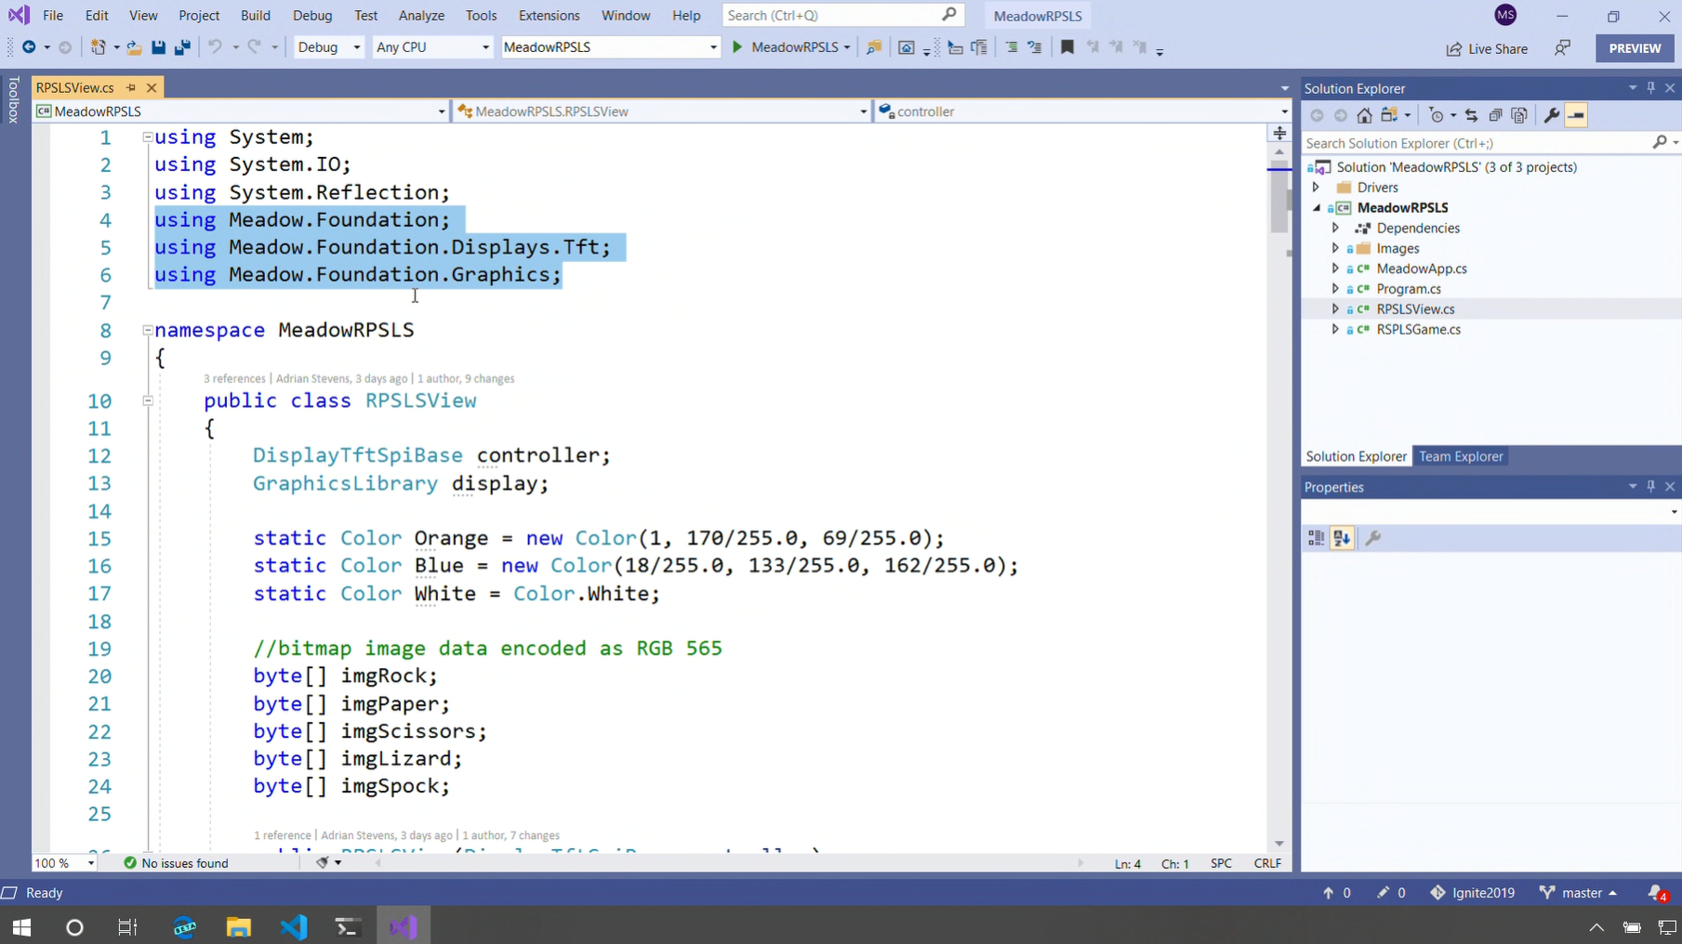
Task: Click the notifications bell in status bar
Action: (1656, 893)
